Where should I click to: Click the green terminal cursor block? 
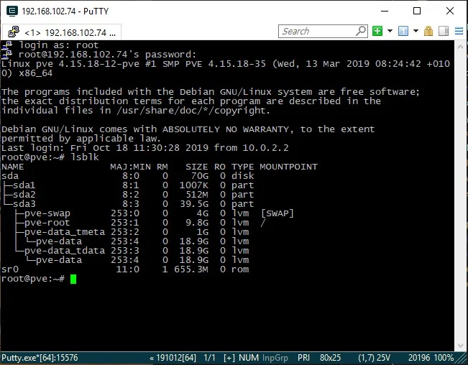point(73,279)
